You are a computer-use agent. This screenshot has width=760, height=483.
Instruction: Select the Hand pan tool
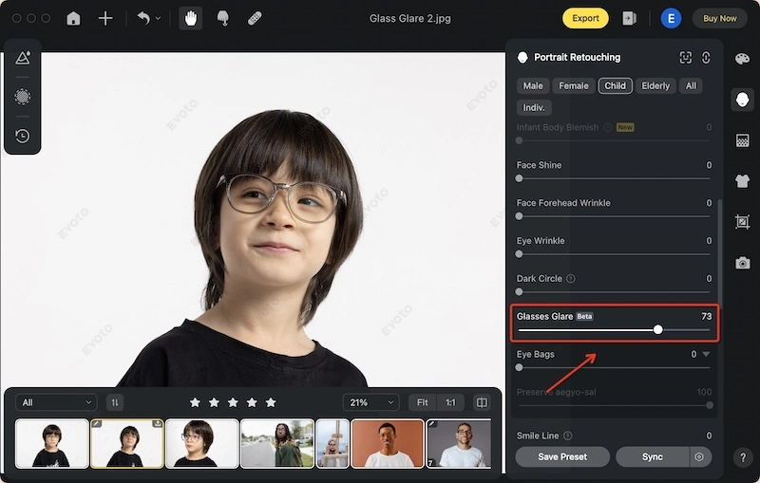[190, 18]
